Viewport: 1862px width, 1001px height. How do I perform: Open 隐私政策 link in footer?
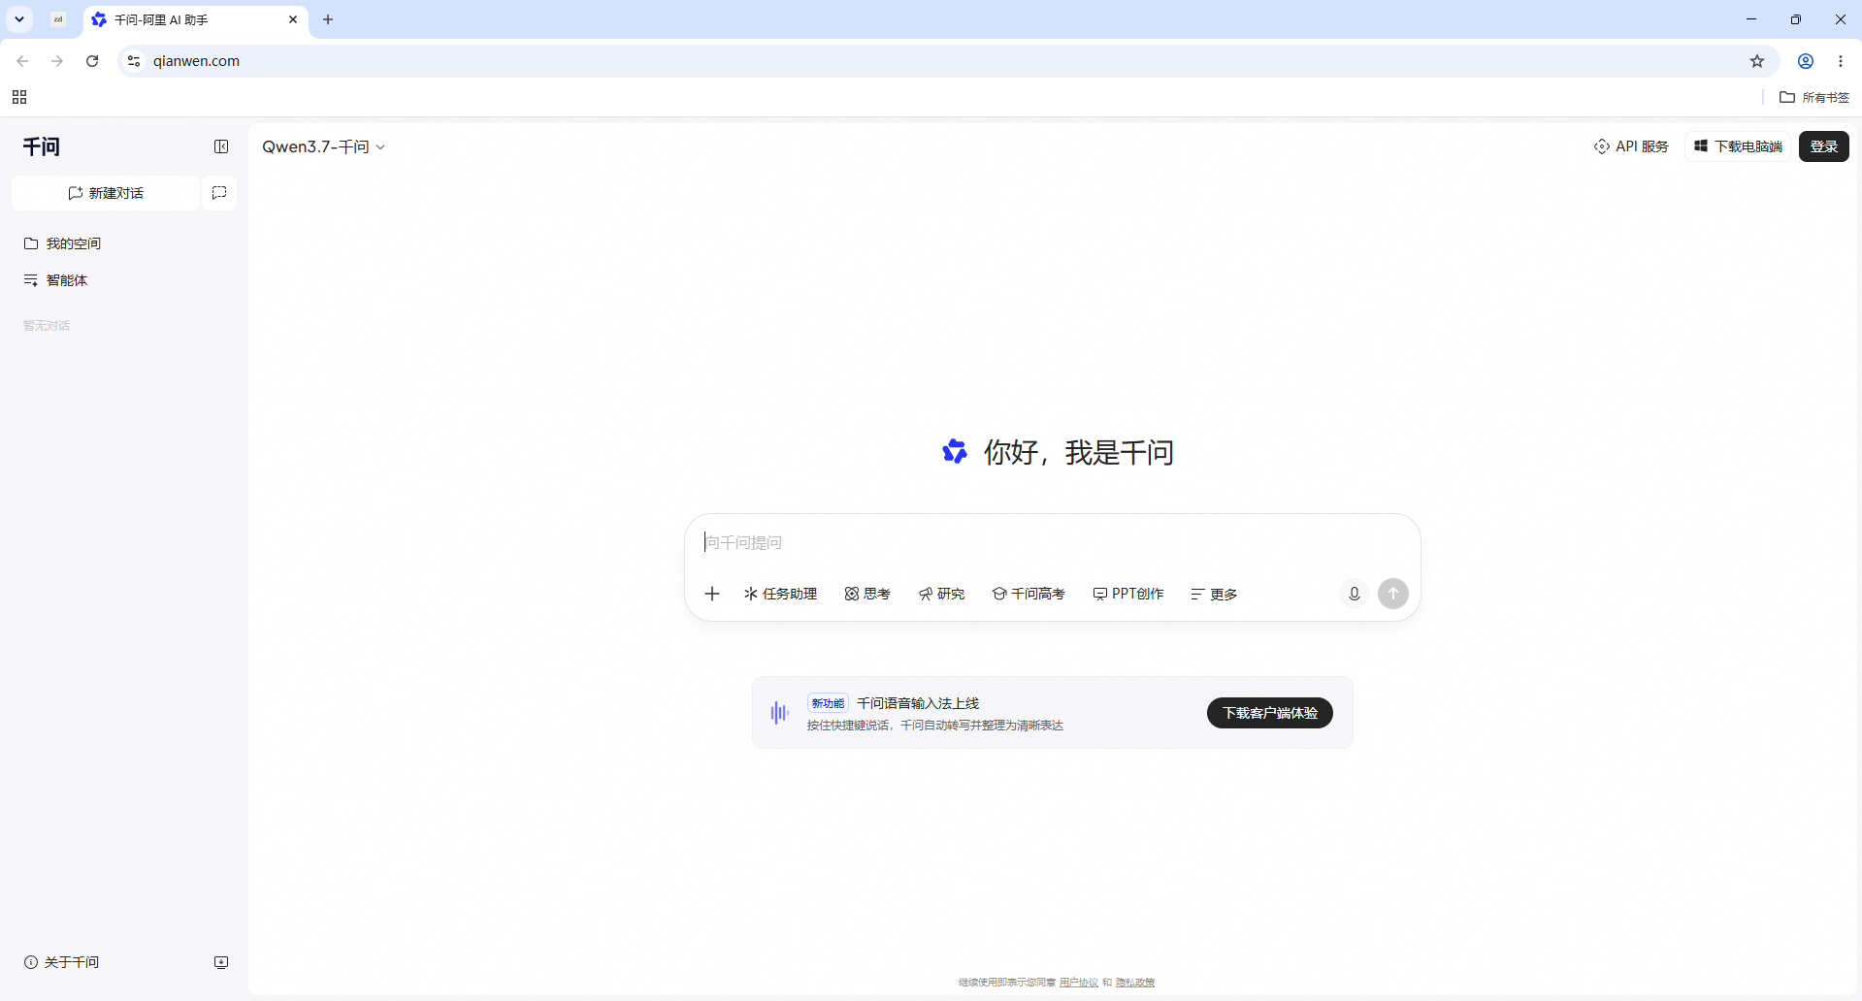1135,983
